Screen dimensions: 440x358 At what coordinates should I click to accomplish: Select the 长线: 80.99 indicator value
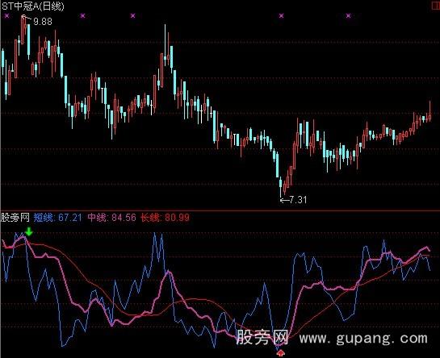(165, 218)
